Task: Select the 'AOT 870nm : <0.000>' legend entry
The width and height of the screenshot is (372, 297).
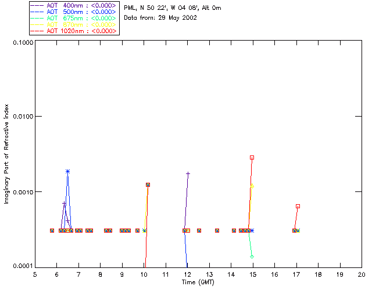Action: [81, 24]
